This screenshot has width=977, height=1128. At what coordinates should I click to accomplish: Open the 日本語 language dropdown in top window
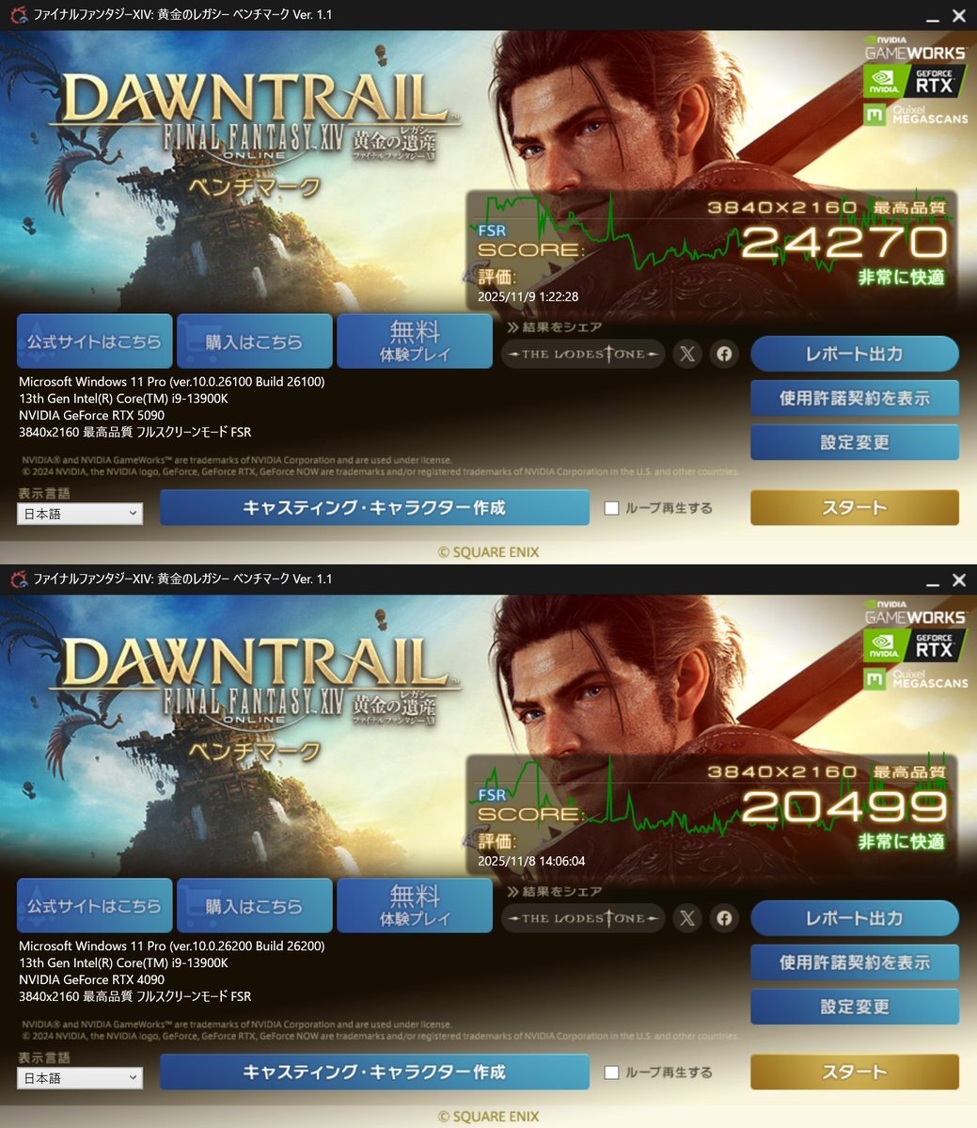pyautogui.click(x=80, y=514)
